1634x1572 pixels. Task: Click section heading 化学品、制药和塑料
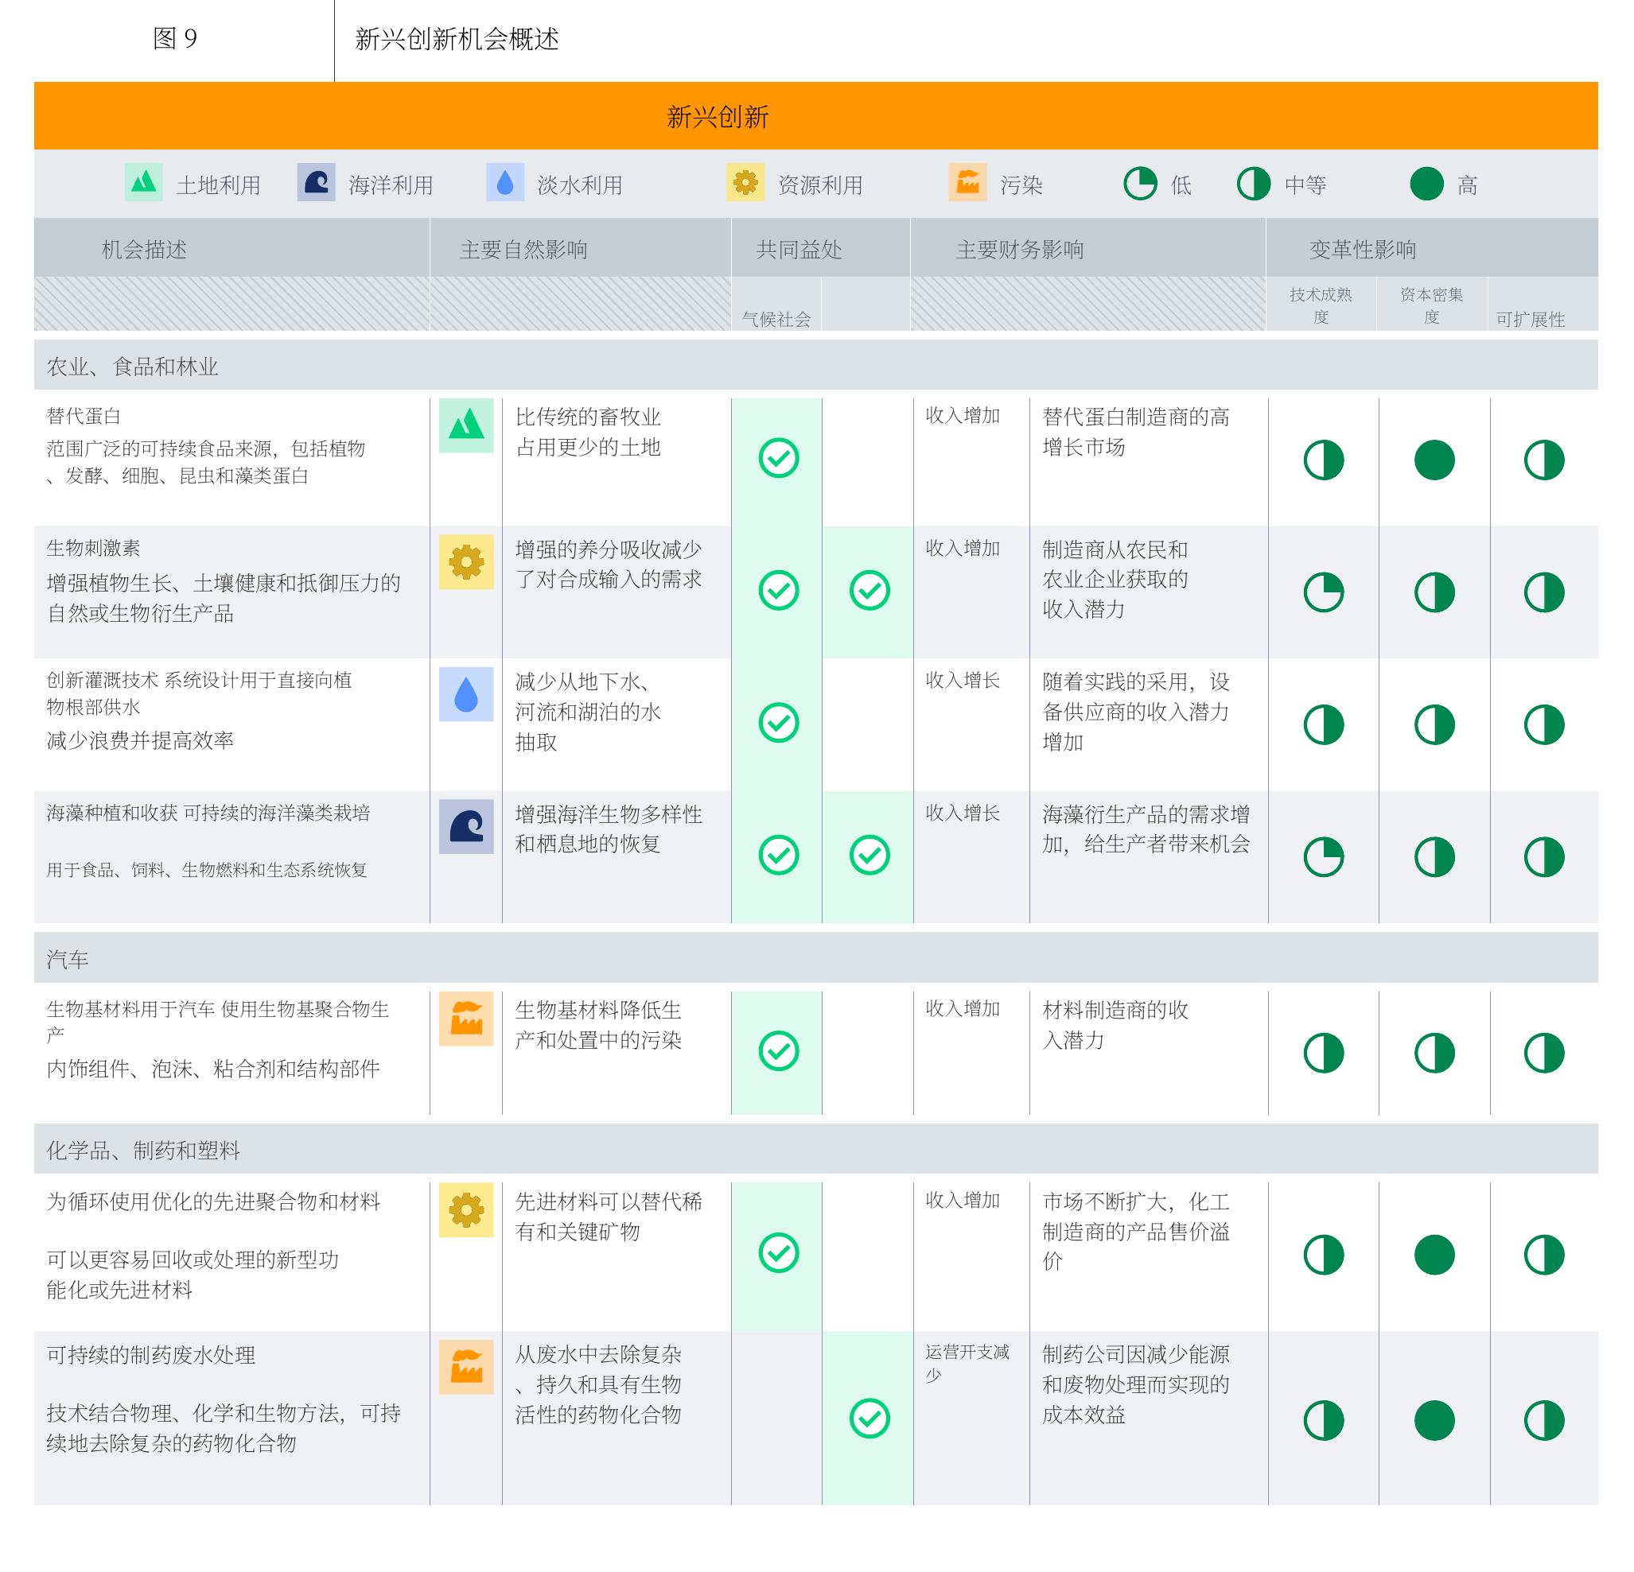tap(142, 1151)
